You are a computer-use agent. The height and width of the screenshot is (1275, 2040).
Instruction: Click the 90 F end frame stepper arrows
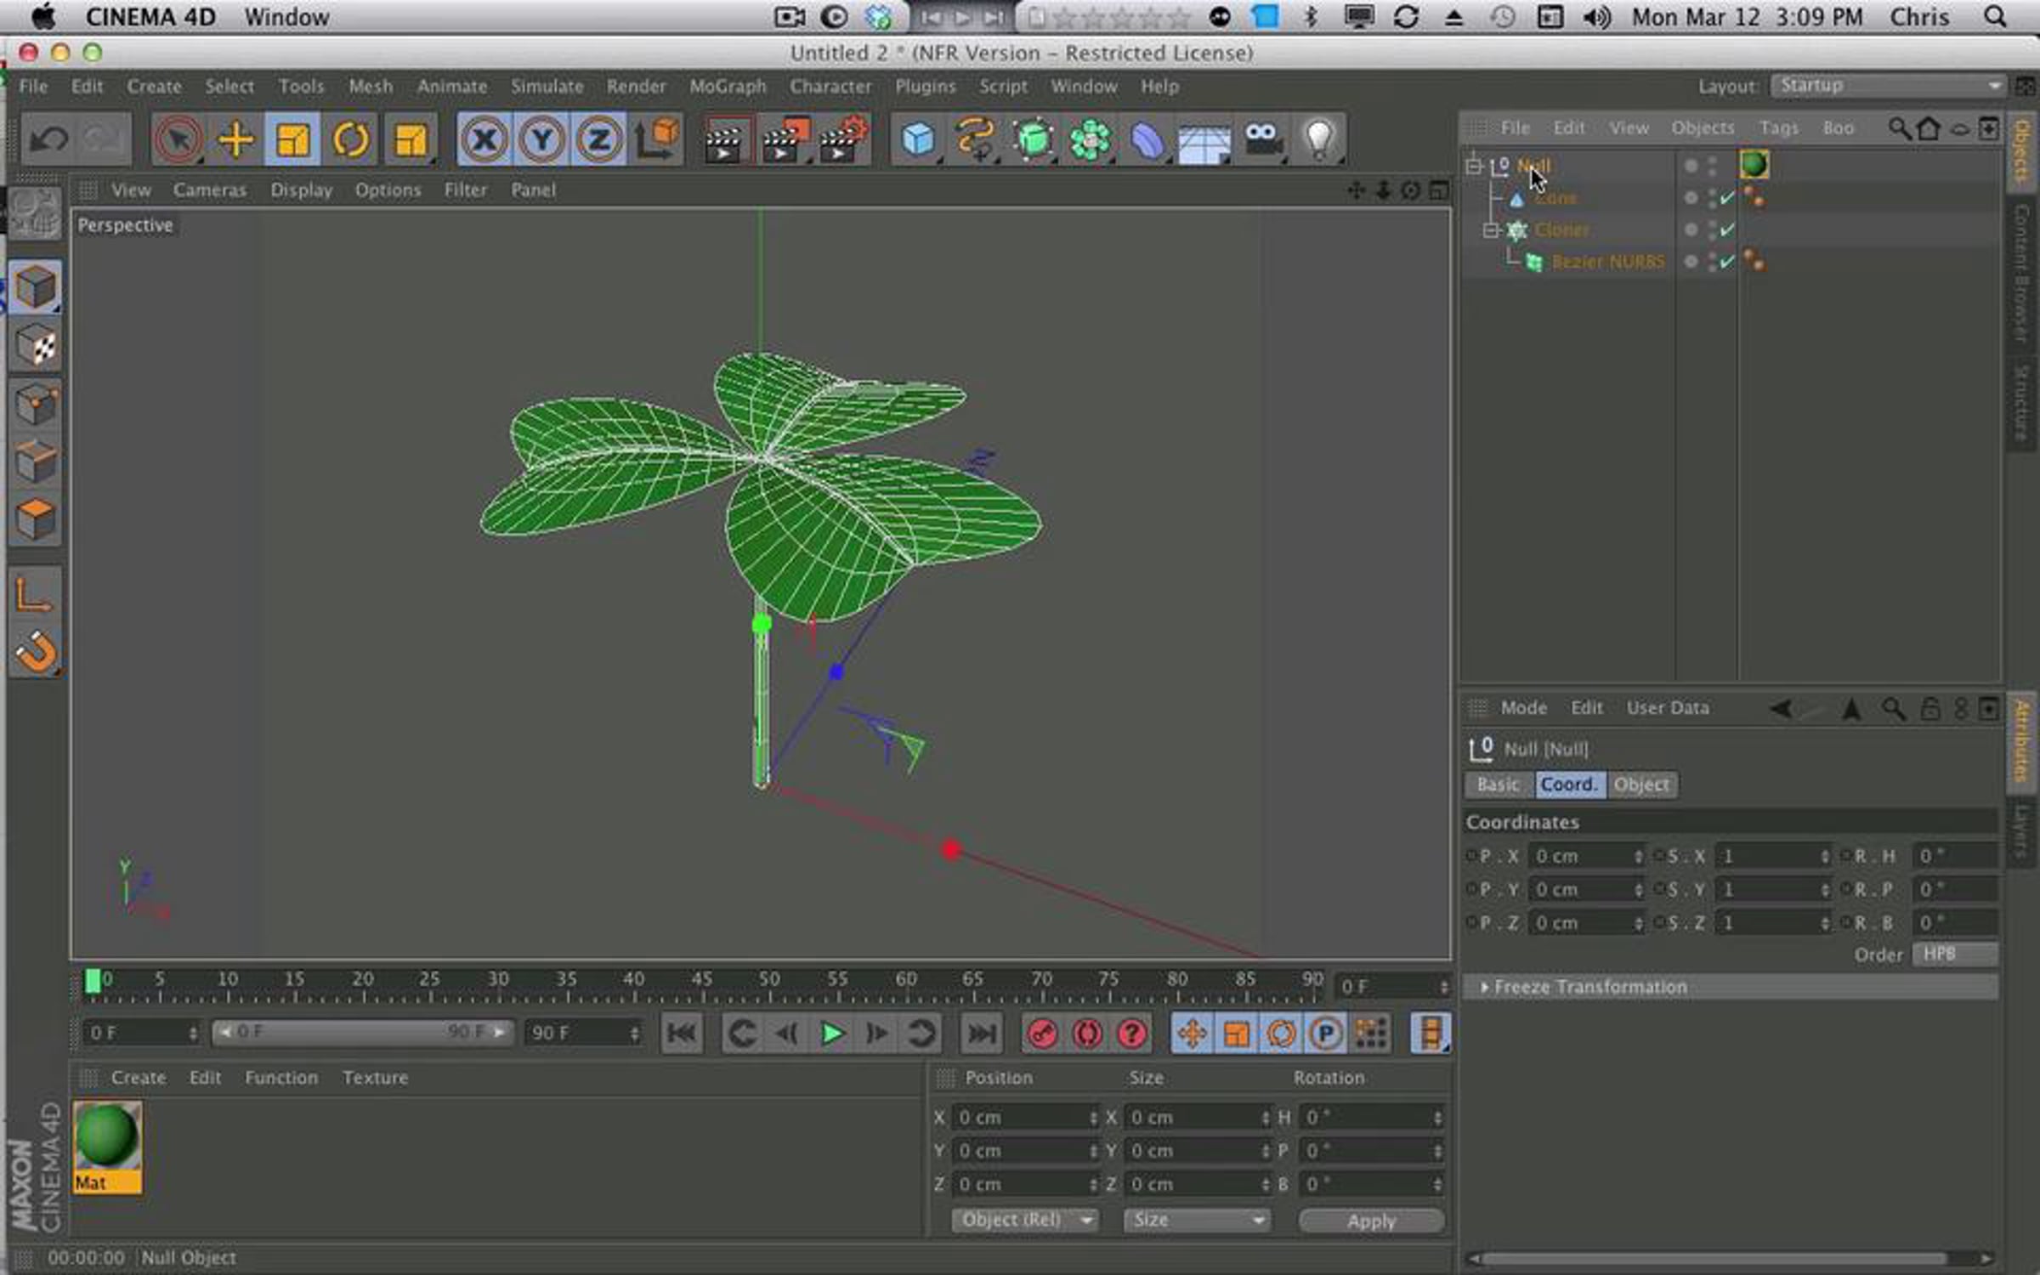(634, 1034)
